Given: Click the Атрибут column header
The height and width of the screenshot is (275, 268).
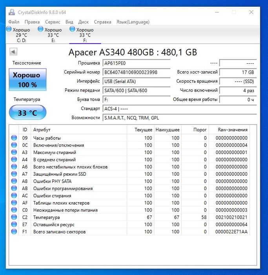Looking at the screenshot, I should coord(79,130).
